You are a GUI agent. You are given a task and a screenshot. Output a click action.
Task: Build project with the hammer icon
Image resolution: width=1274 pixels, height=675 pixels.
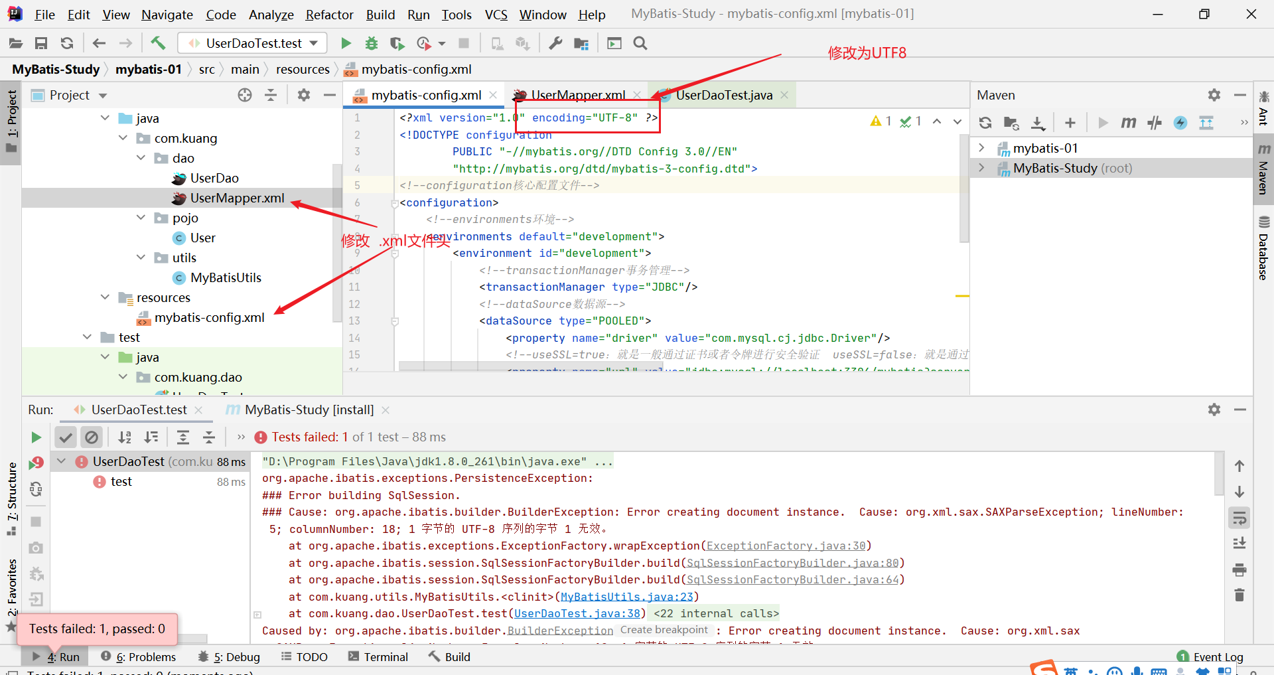[158, 43]
